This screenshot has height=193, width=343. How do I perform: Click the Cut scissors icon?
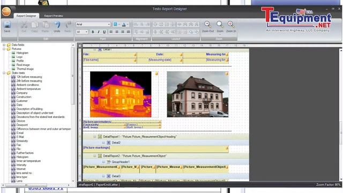(24, 25)
